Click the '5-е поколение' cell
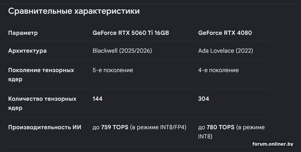This screenshot has height=152, width=301. (112, 70)
